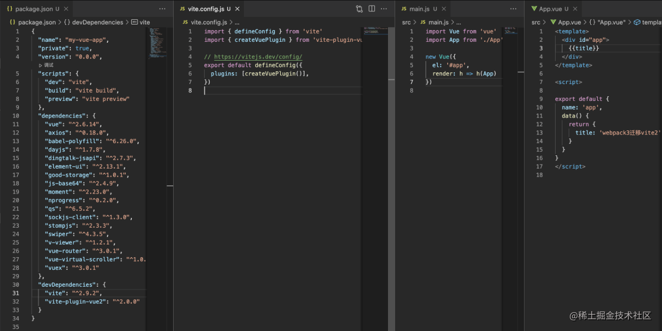Click "name": "my-vue-app" line
Viewport: 662px width, 331px height.
tap(73, 40)
